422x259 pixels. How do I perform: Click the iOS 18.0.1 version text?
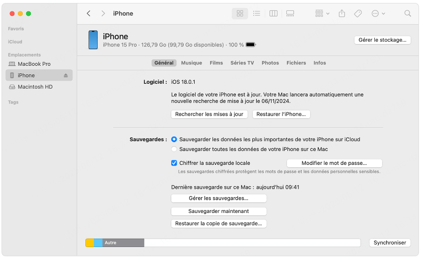pyautogui.click(x=183, y=82)
